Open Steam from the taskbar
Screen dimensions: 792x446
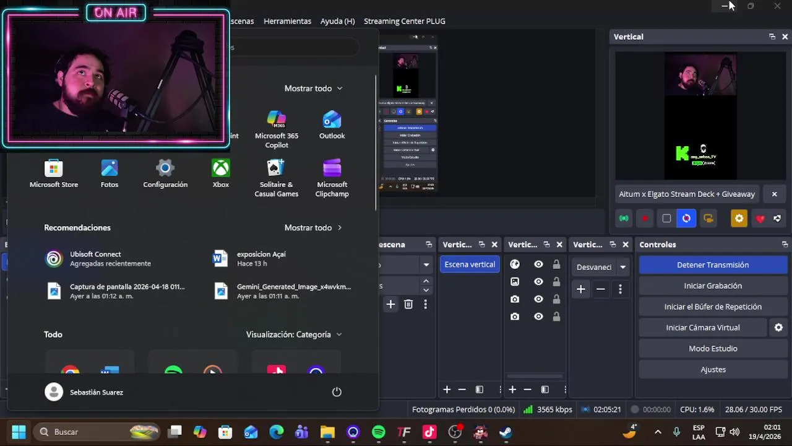506,432
